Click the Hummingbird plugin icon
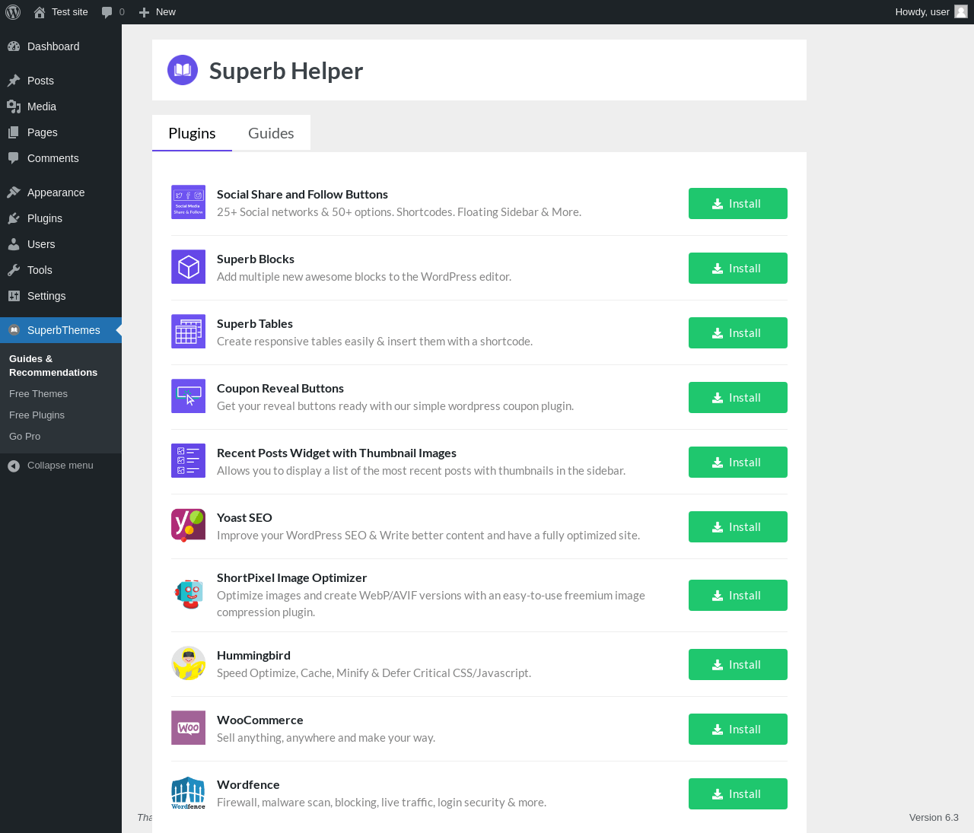The image size is (974, 833). [188, 663]
